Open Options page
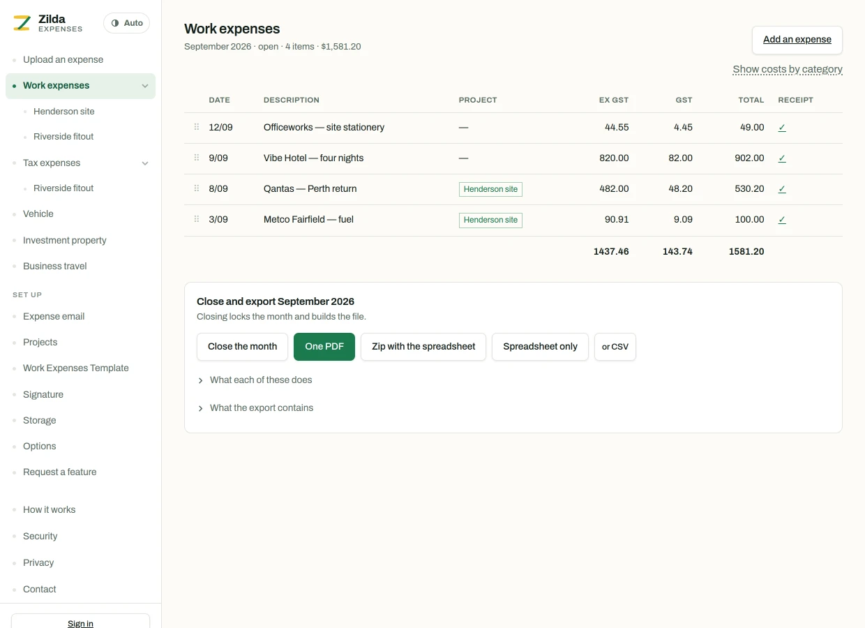The height and width of the screenshot is (628, 865). 40,446
